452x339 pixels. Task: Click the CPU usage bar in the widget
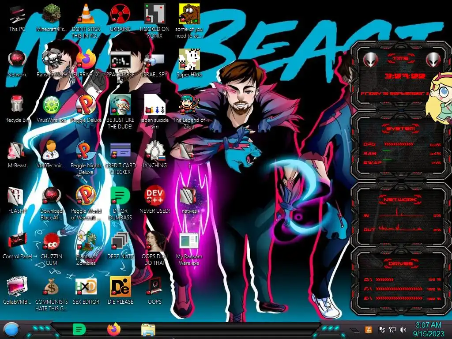point(399,144)
